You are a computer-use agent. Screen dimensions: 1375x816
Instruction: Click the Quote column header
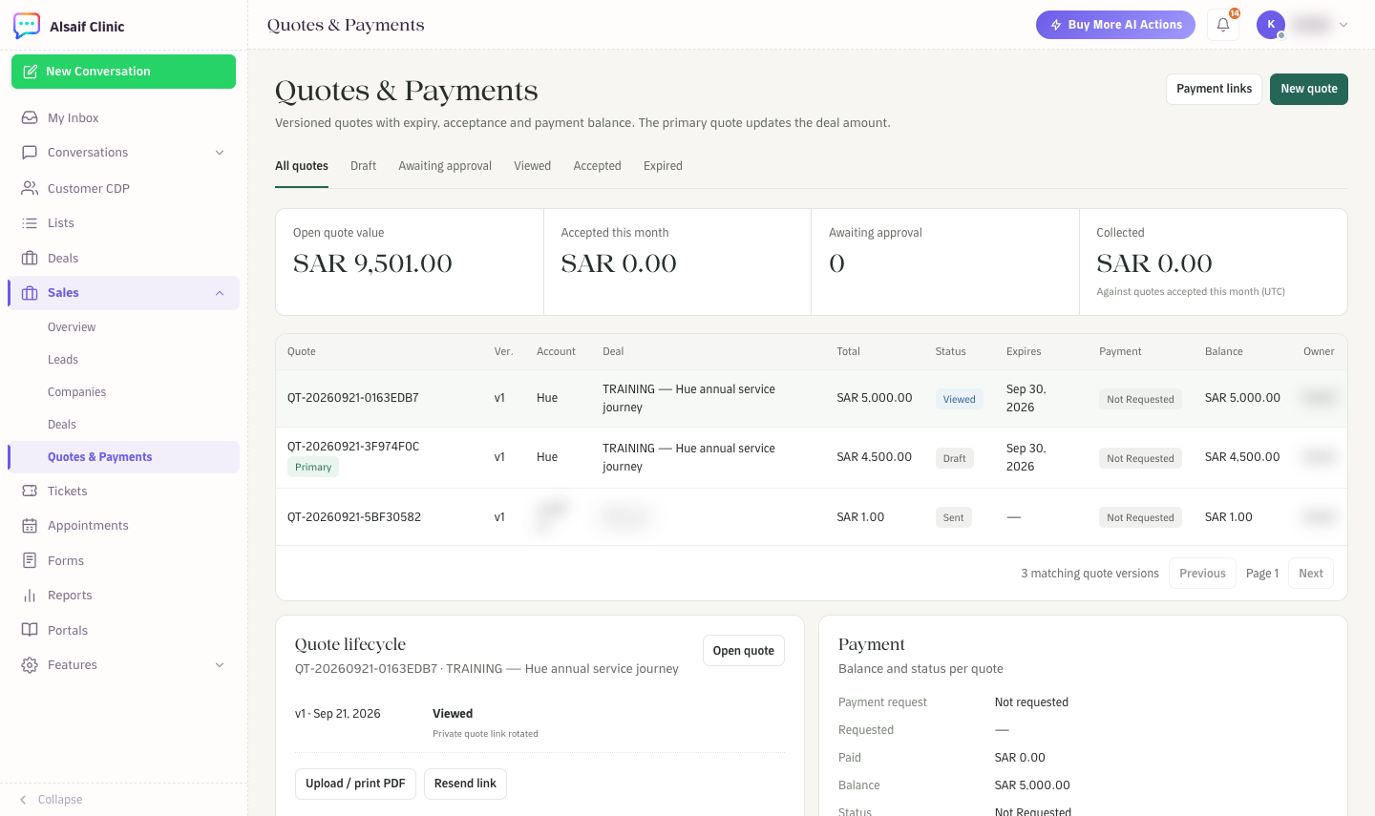(302, 351)
